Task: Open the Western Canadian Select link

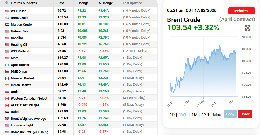Action: 29,99
